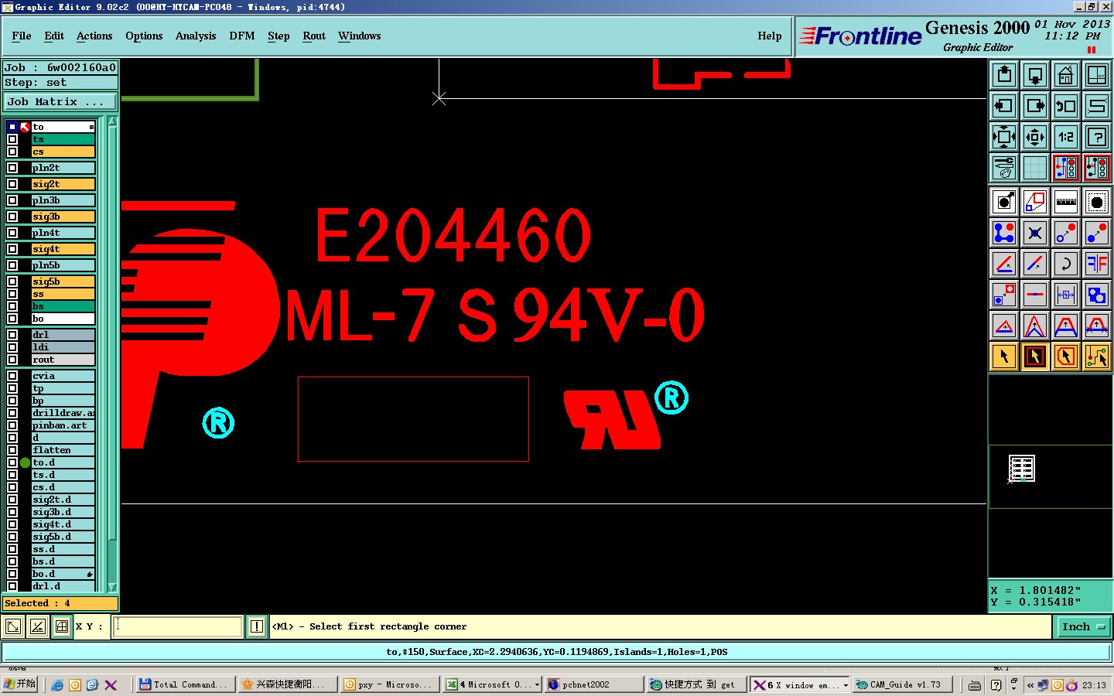1114x696 pixels.
Task: Switch to Total Commander in the taskbar
Action: coord(184,684)
